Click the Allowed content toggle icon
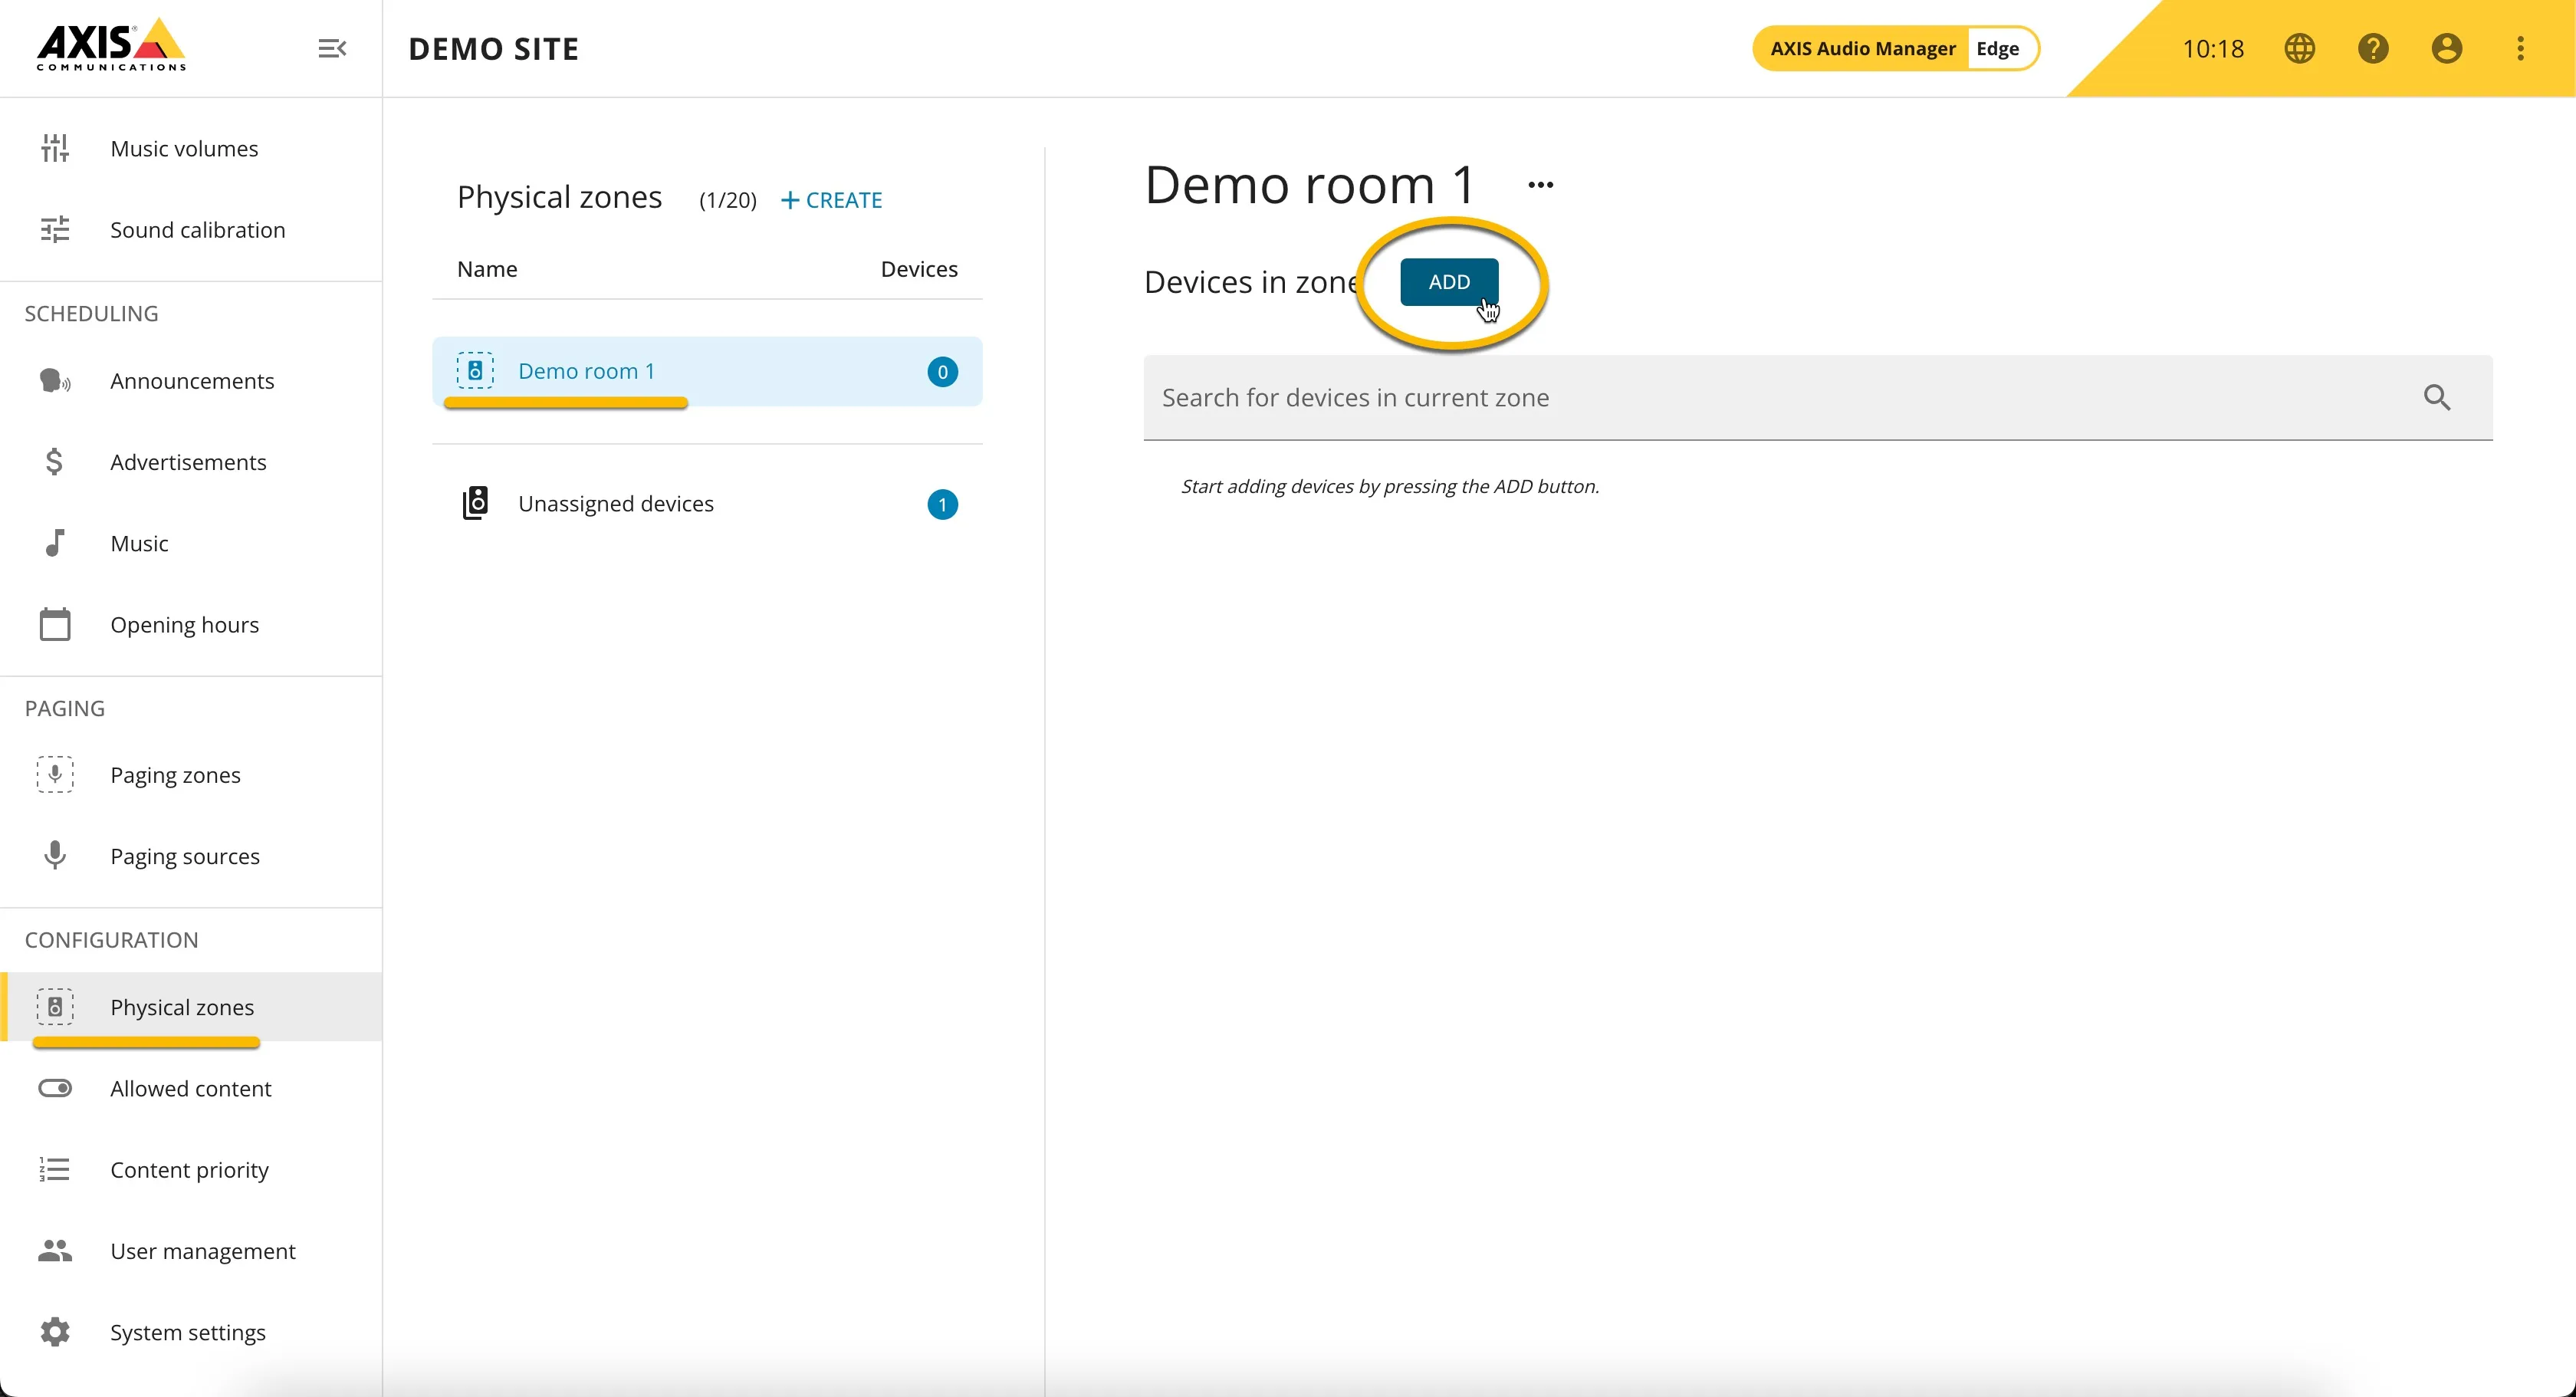The width and height of the screenshot is (2576, 1397). tap(55, 1088)
